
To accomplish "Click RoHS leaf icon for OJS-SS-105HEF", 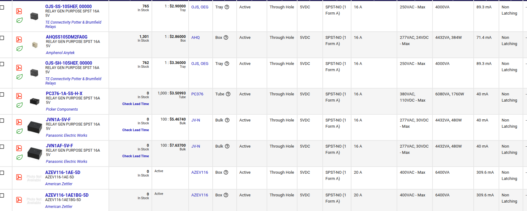I will click(19, 20).
